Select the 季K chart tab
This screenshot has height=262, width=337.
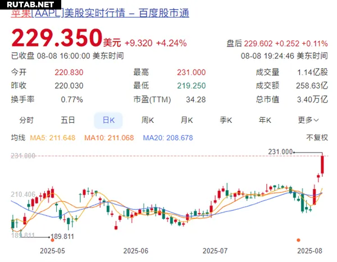pos(226,120)
